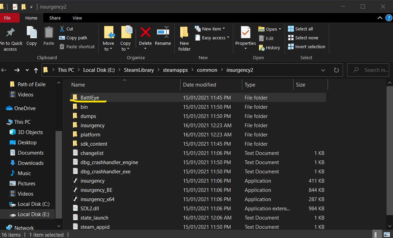Open Downloads in navigation pane
This screenshot has height=238, width=393.
pyautogui.click(x=30, y=163)
